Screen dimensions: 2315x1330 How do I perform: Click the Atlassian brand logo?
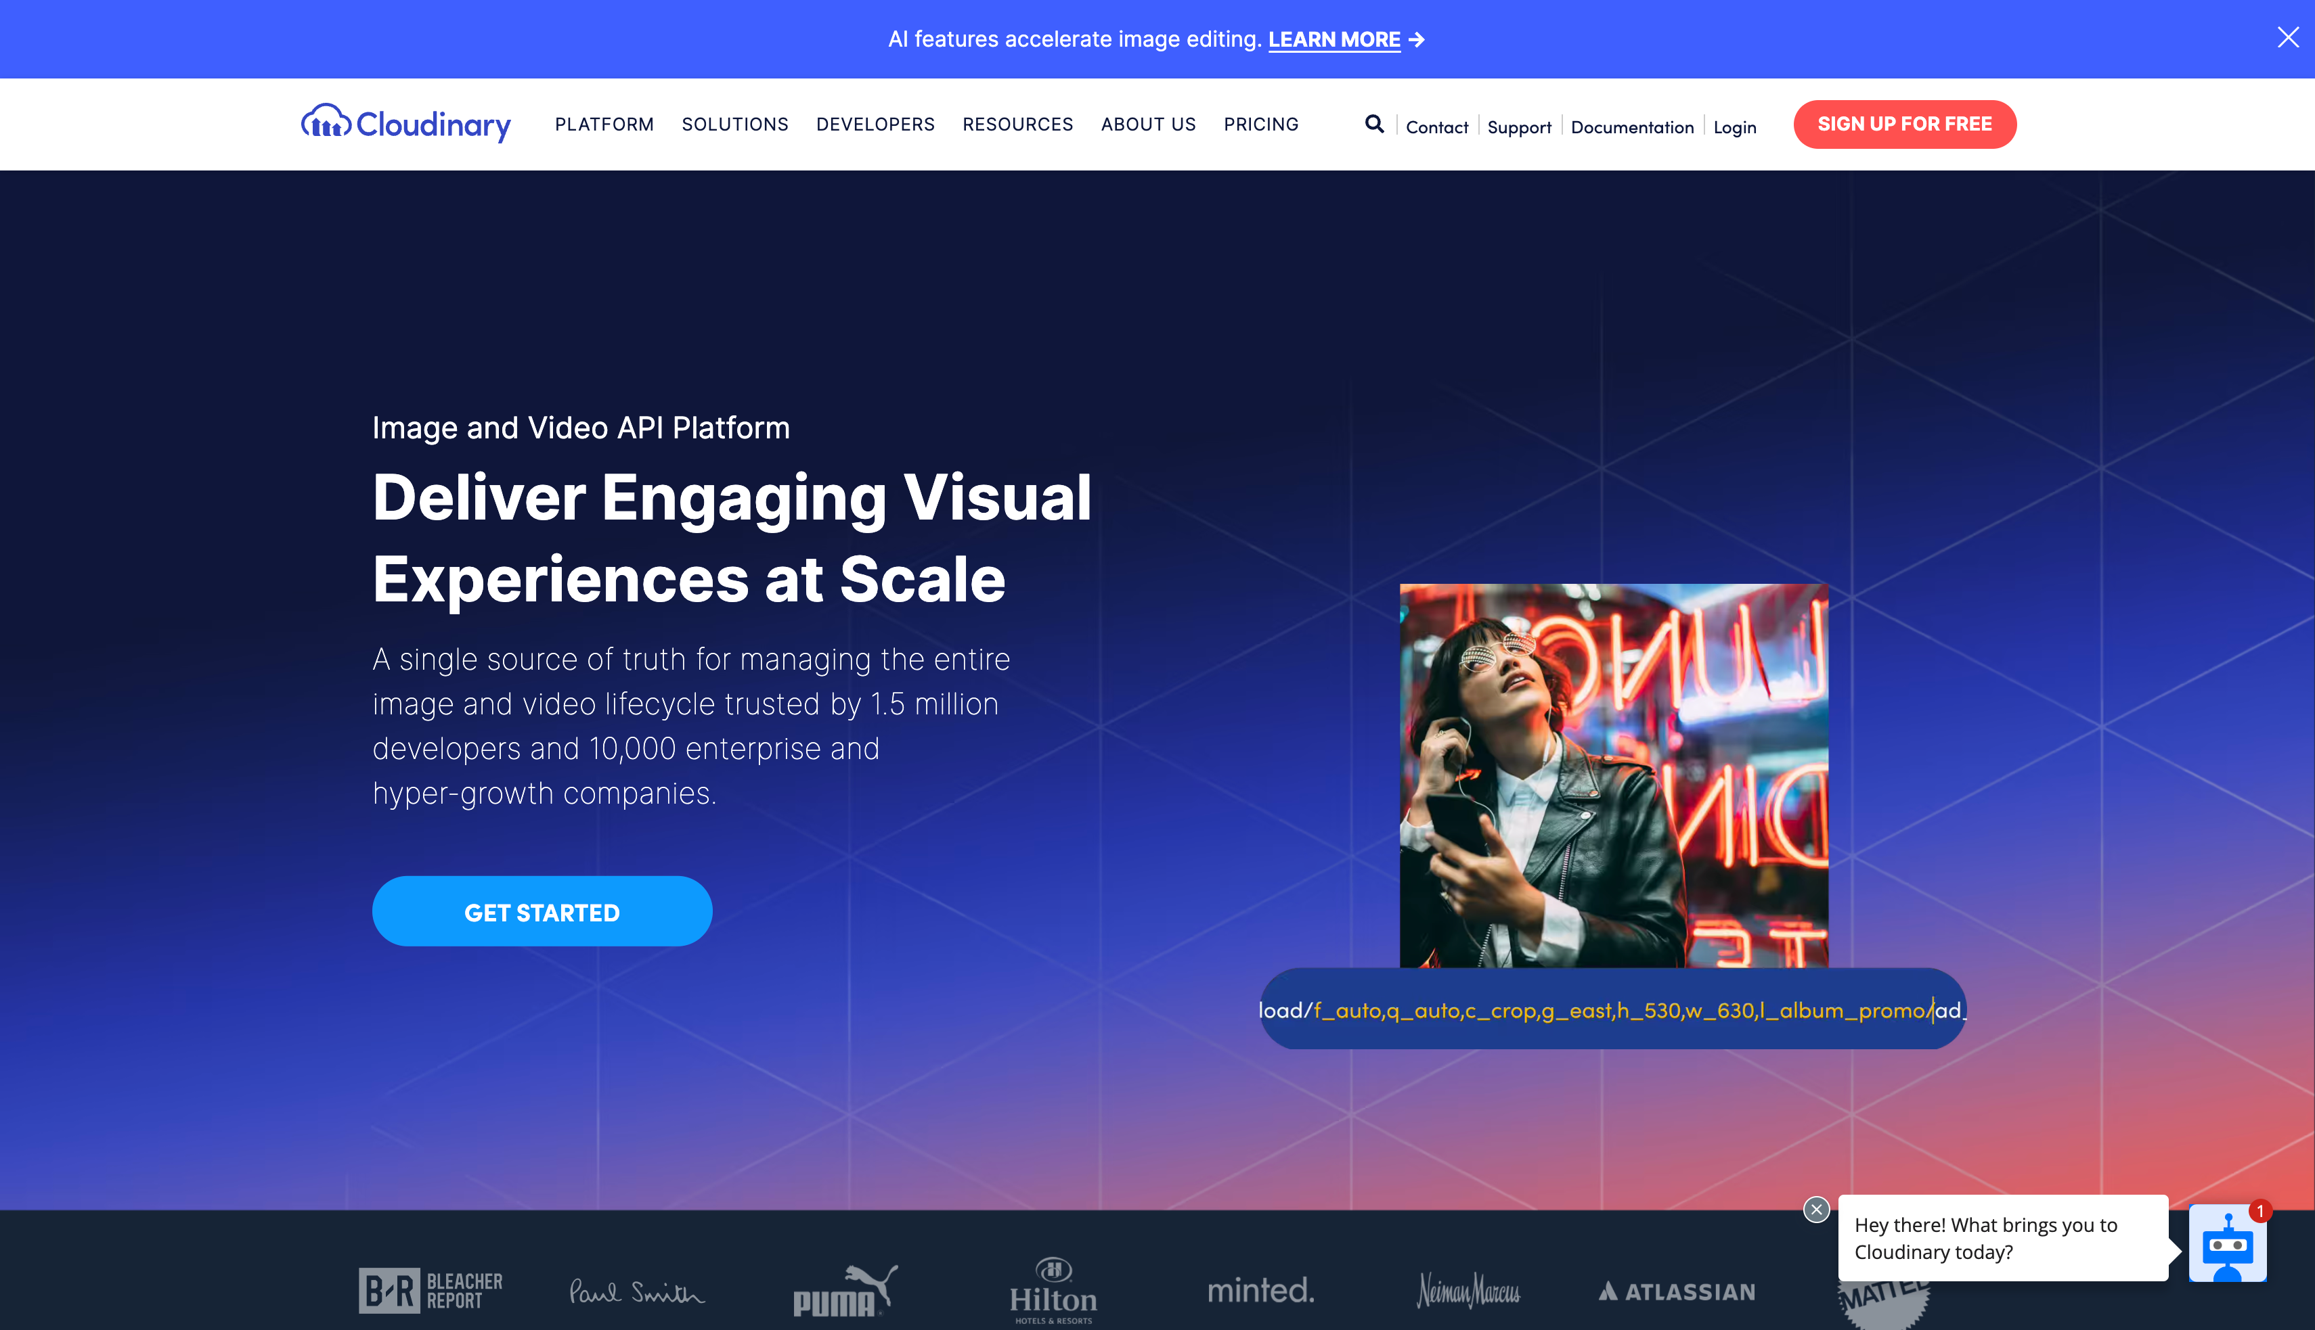[x=1675, y=1291]
